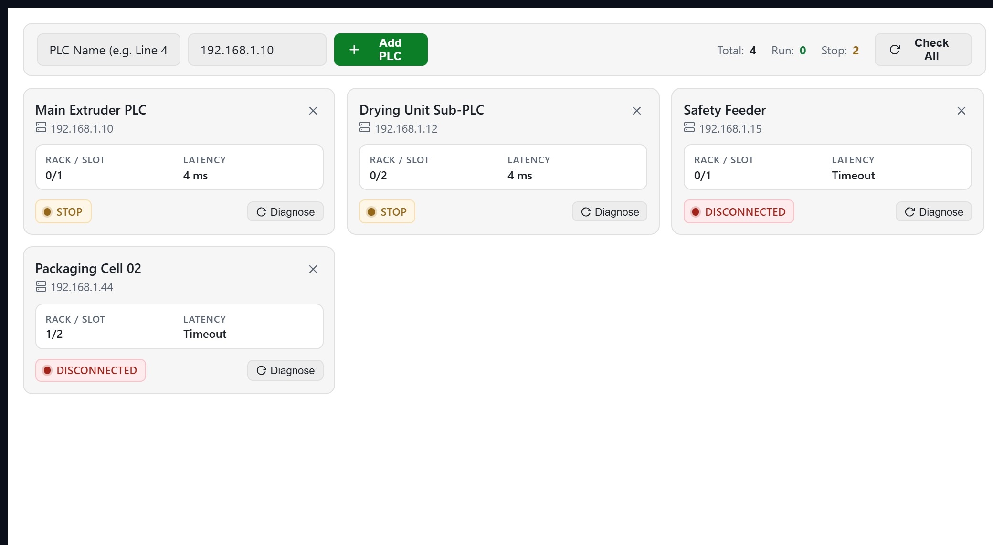
Task: Click the 4 ms latency on Main Extruder PLC
Action: 196,176
